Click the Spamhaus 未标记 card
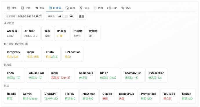This screenshot has width=200, height=107. pos(86,75)
